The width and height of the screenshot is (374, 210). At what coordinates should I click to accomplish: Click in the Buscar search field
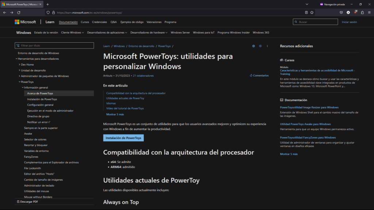(x=315, y=22)
